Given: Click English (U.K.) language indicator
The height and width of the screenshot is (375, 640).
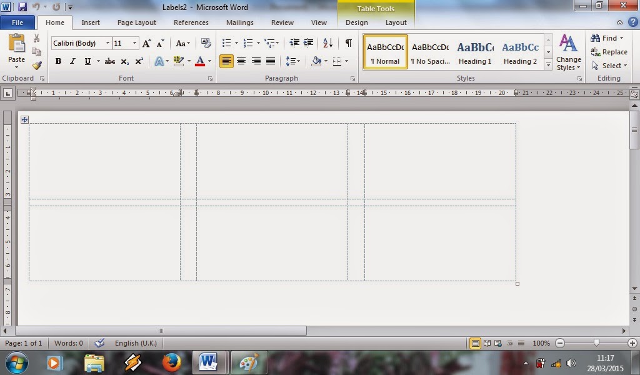Looking at the screenshot, I should [136, 343].
